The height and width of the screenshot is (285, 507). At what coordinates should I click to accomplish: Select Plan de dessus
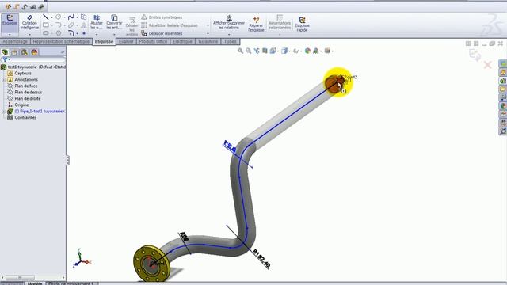click(x=29, y=92)
